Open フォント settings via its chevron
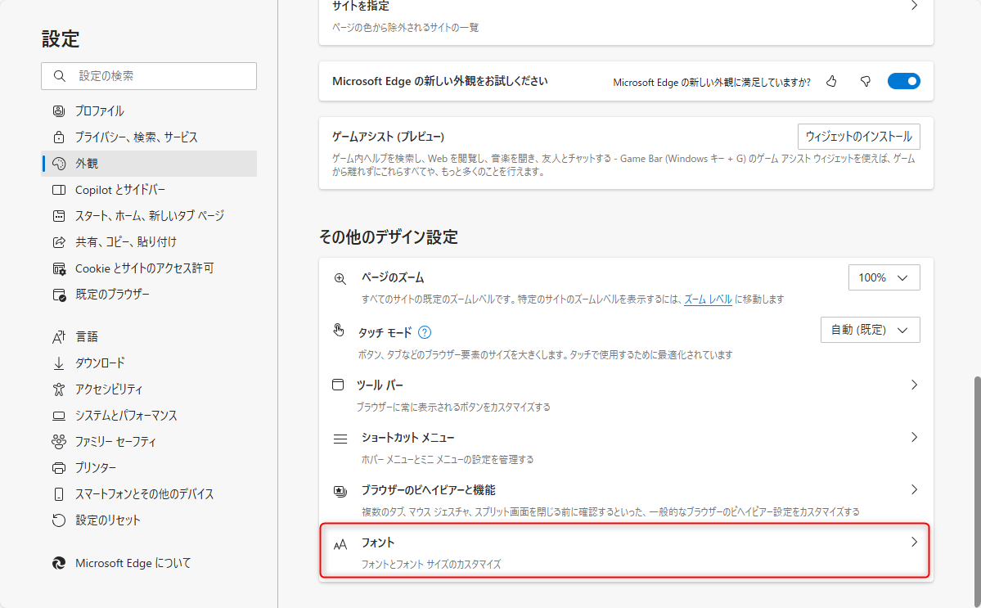 tap(914, 543)
